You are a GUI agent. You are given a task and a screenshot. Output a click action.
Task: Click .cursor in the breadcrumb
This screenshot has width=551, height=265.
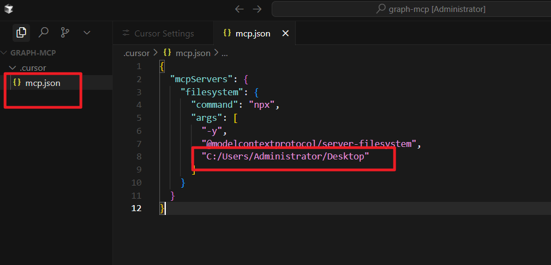click(136, 53)
